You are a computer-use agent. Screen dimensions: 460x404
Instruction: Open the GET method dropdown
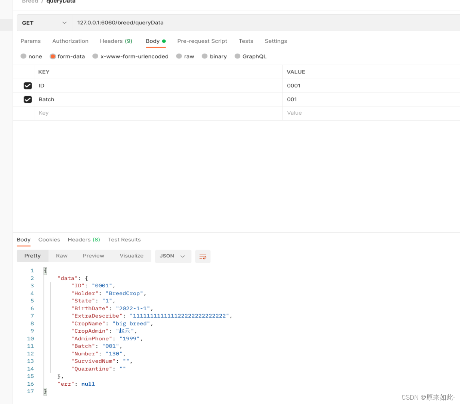44,23
